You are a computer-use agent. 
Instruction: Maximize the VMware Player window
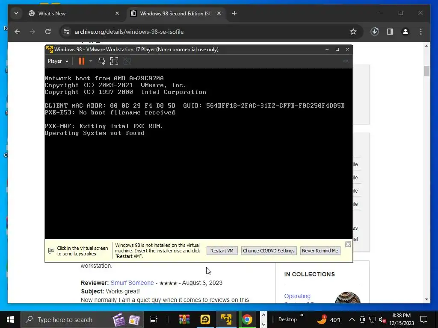[x=337, y=50]
